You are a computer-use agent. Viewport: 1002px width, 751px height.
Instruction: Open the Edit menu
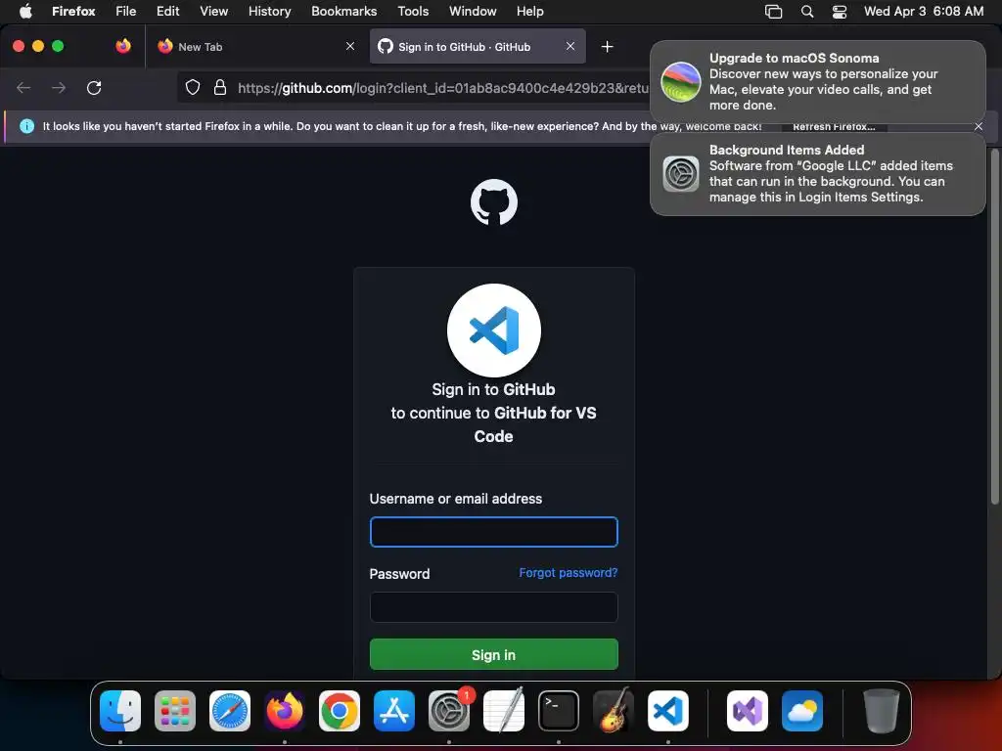click(168, 12)
